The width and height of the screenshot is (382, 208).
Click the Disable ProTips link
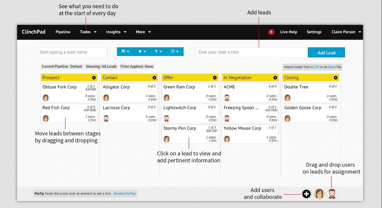tap(125, 193)
